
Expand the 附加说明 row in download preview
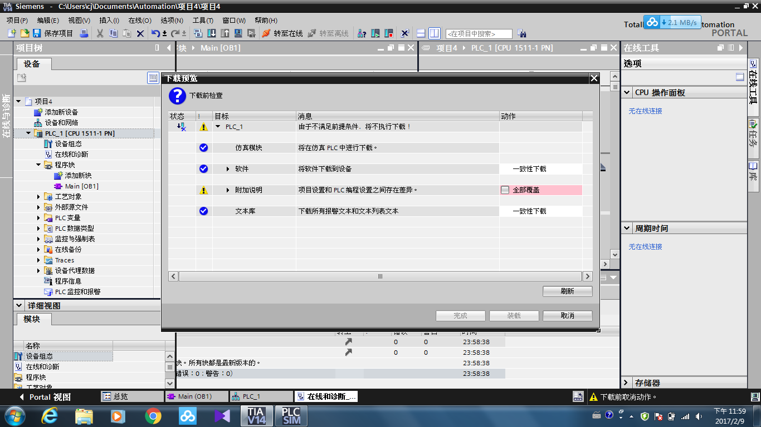click(x=228, y=190)
